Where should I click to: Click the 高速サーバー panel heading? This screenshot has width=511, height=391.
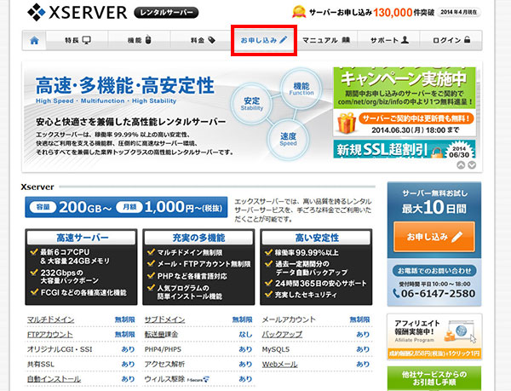pos(82,238)
